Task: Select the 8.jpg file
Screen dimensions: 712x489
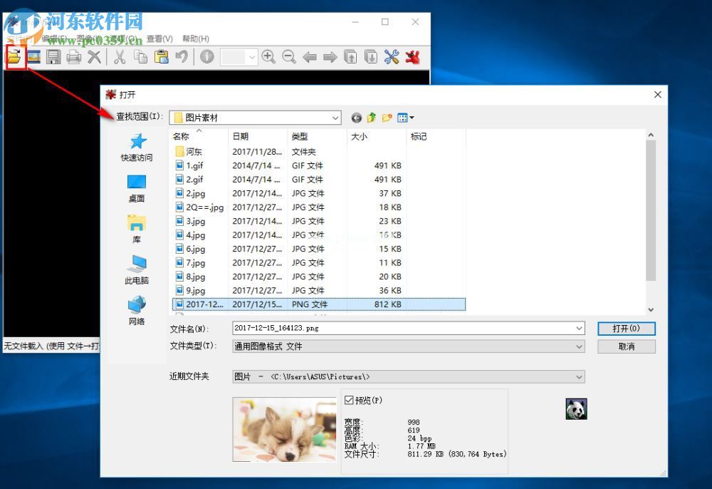Action: pos(318,277)
